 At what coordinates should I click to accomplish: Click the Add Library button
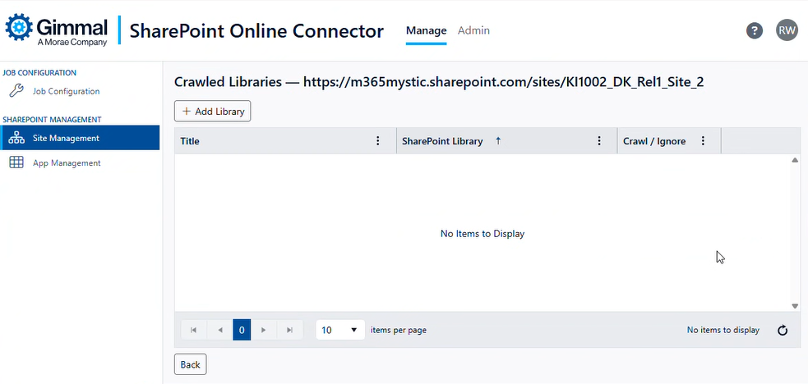point(212,111)
